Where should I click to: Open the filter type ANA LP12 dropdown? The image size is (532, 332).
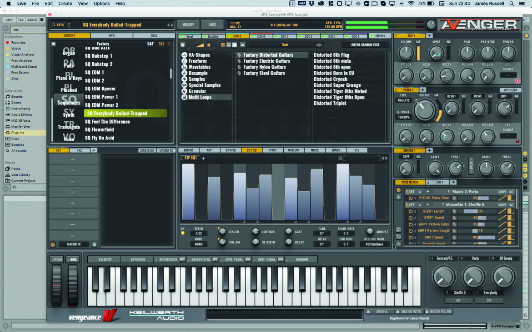click(x=403, y=100)
